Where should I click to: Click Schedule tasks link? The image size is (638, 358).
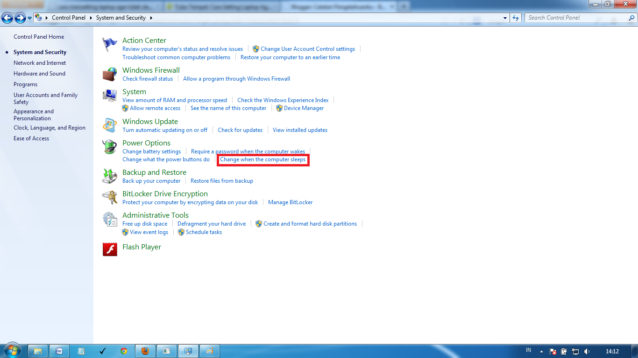tap(204, 232)
